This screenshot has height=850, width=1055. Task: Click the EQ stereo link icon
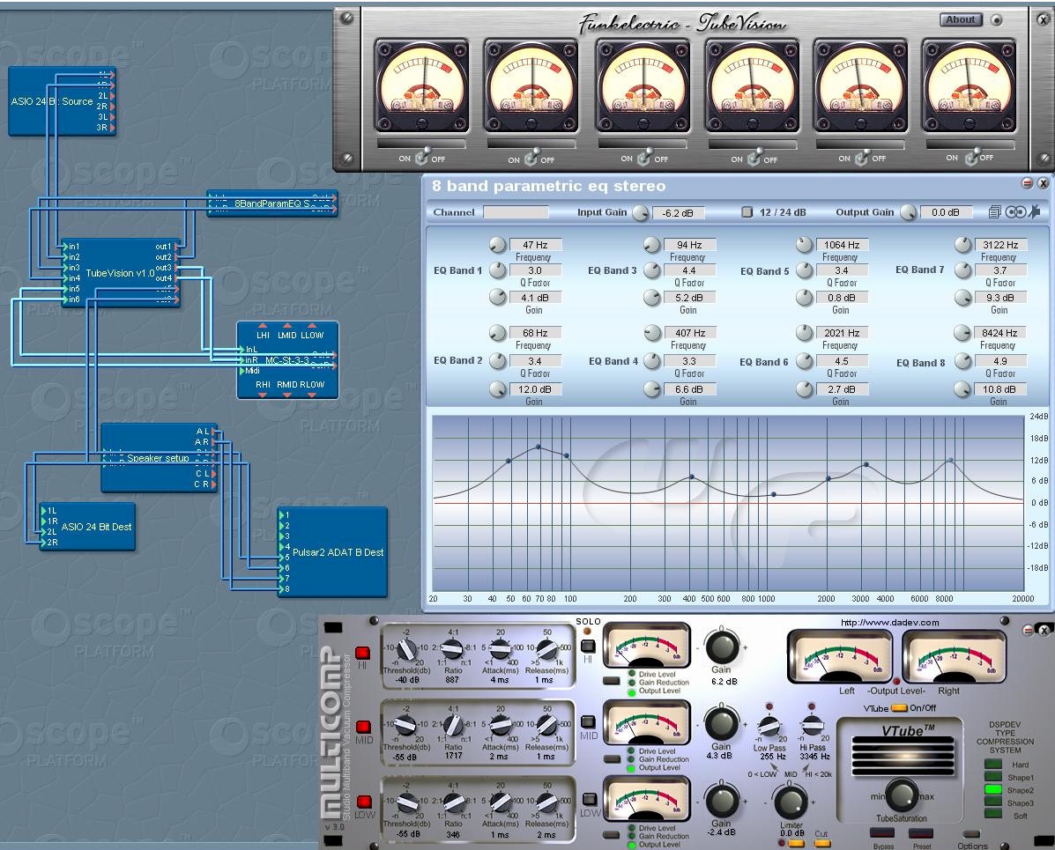click(1015, 212)
